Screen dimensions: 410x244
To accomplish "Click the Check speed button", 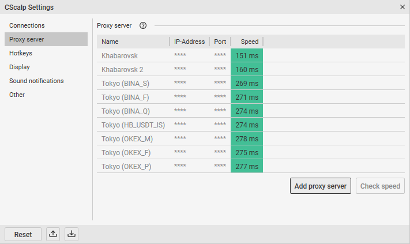I will (x=381, y=186).
